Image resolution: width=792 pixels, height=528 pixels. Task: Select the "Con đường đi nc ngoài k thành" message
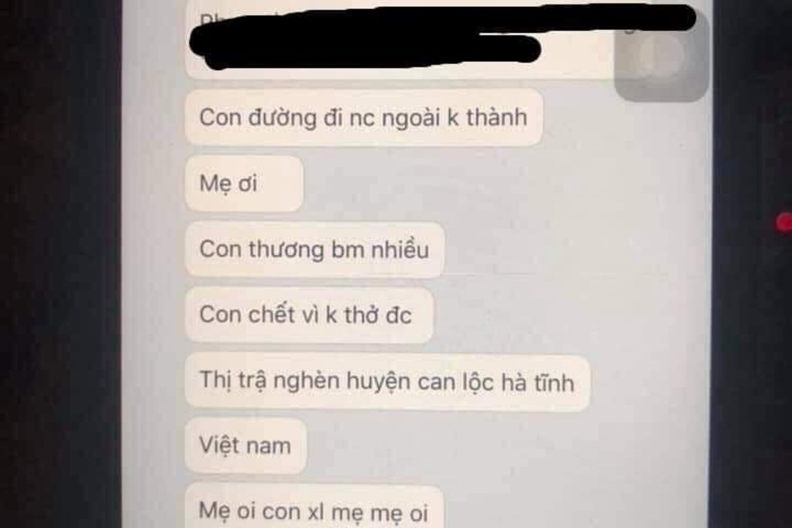coord(364,117)
